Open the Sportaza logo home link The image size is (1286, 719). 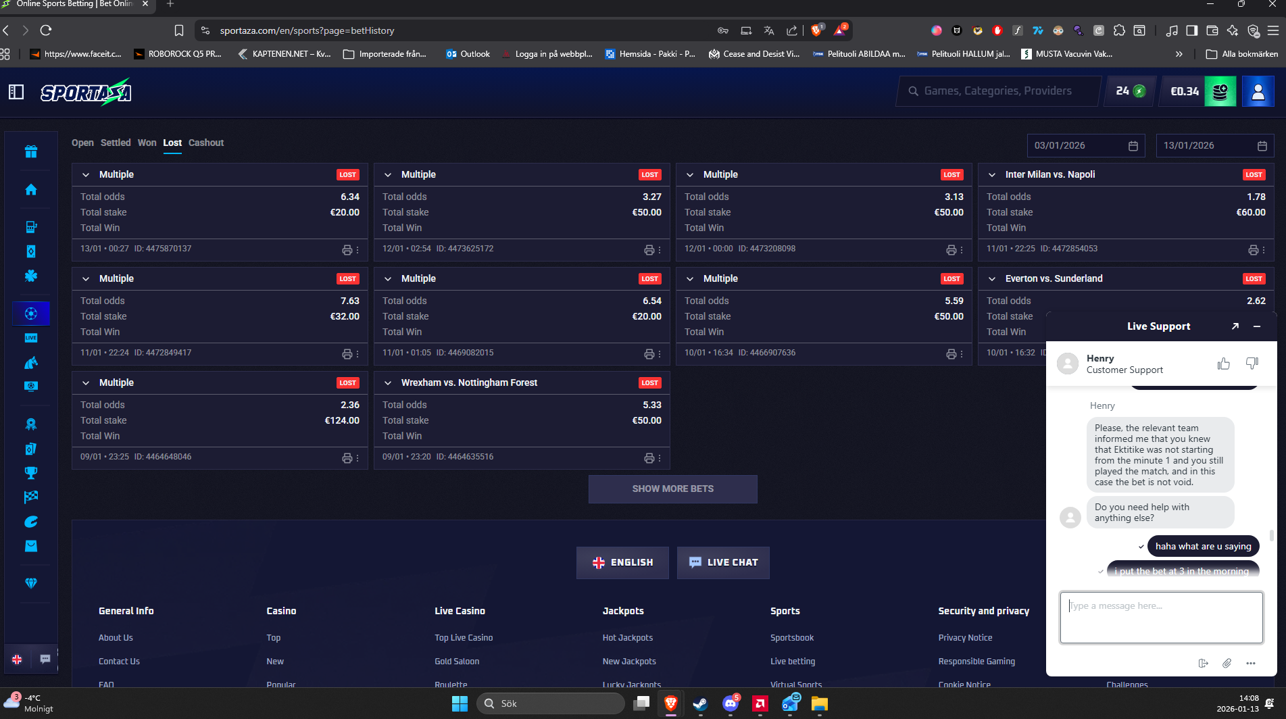pos(86,92)
